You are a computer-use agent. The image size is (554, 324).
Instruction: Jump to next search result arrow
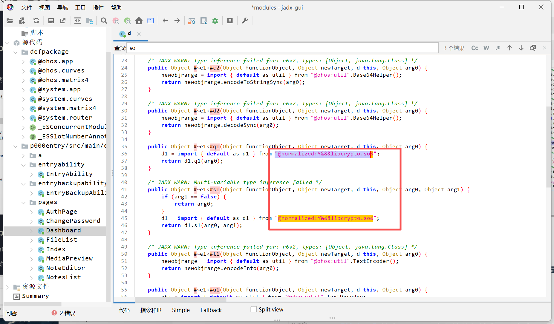coord(521,48)
